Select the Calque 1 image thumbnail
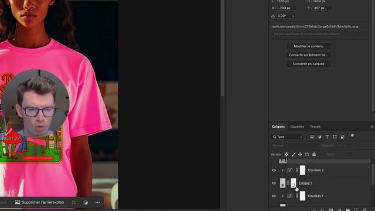The height and width of the screenshot is (211, 375). click(x=282, y=183)
